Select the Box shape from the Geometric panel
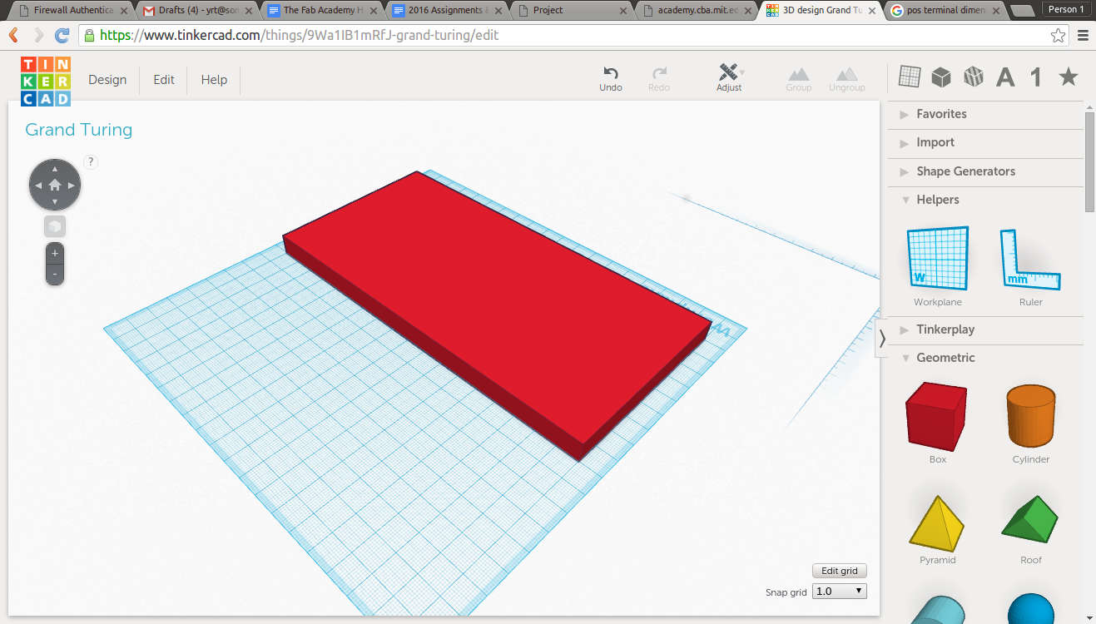This screenshot has height=624, width=1096. pos(937,416)
